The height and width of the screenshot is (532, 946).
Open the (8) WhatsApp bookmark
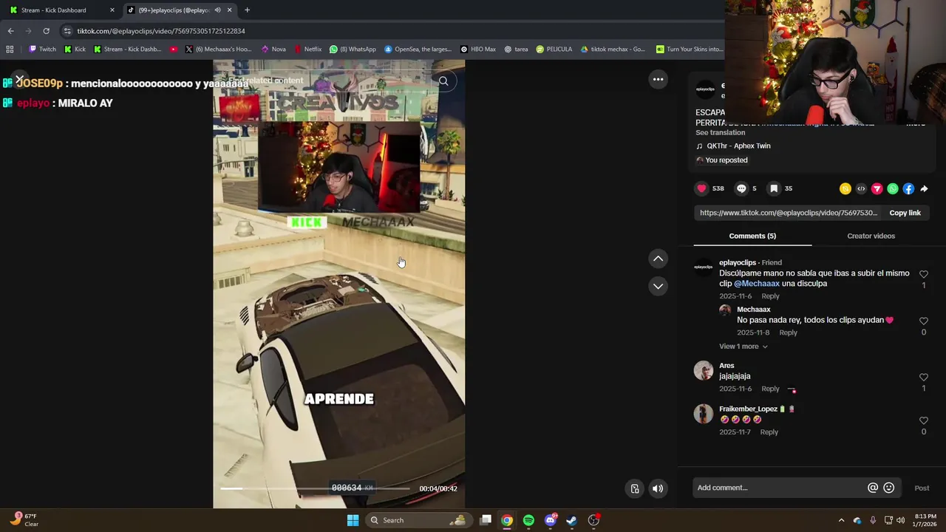point(353,50)
